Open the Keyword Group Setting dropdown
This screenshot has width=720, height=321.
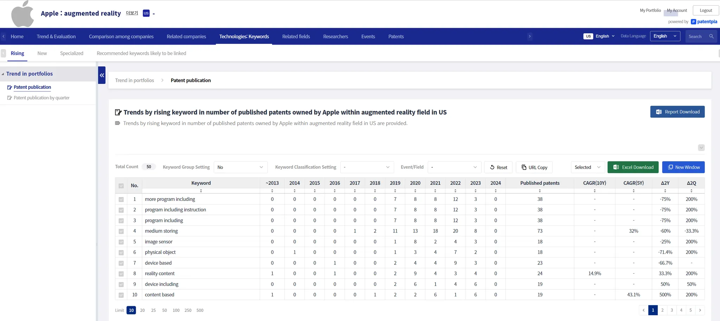pyautogui.click(x=240, y=167)
